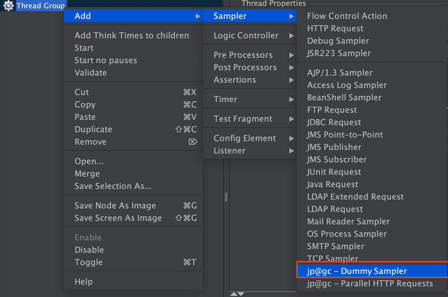Choose Duplicate from the menu
This screenshot has width=448, height=297.
coord(133,129)
